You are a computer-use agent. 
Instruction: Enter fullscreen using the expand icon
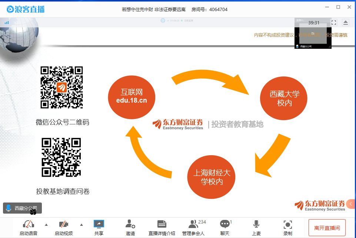pos(334,23)
